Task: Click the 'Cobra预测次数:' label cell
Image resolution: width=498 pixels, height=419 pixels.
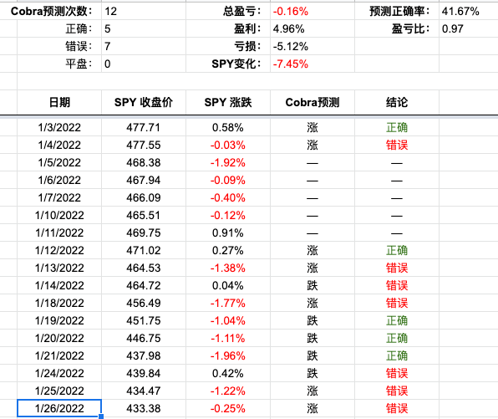Action: tap(51, 12)
